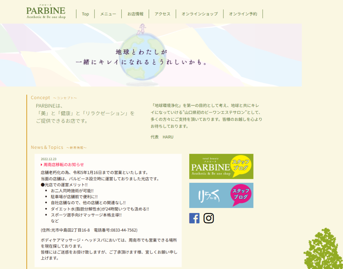Screen dimensions: 343x269
Task: Open the Instagram icon link
Action: tap(209, 218)
